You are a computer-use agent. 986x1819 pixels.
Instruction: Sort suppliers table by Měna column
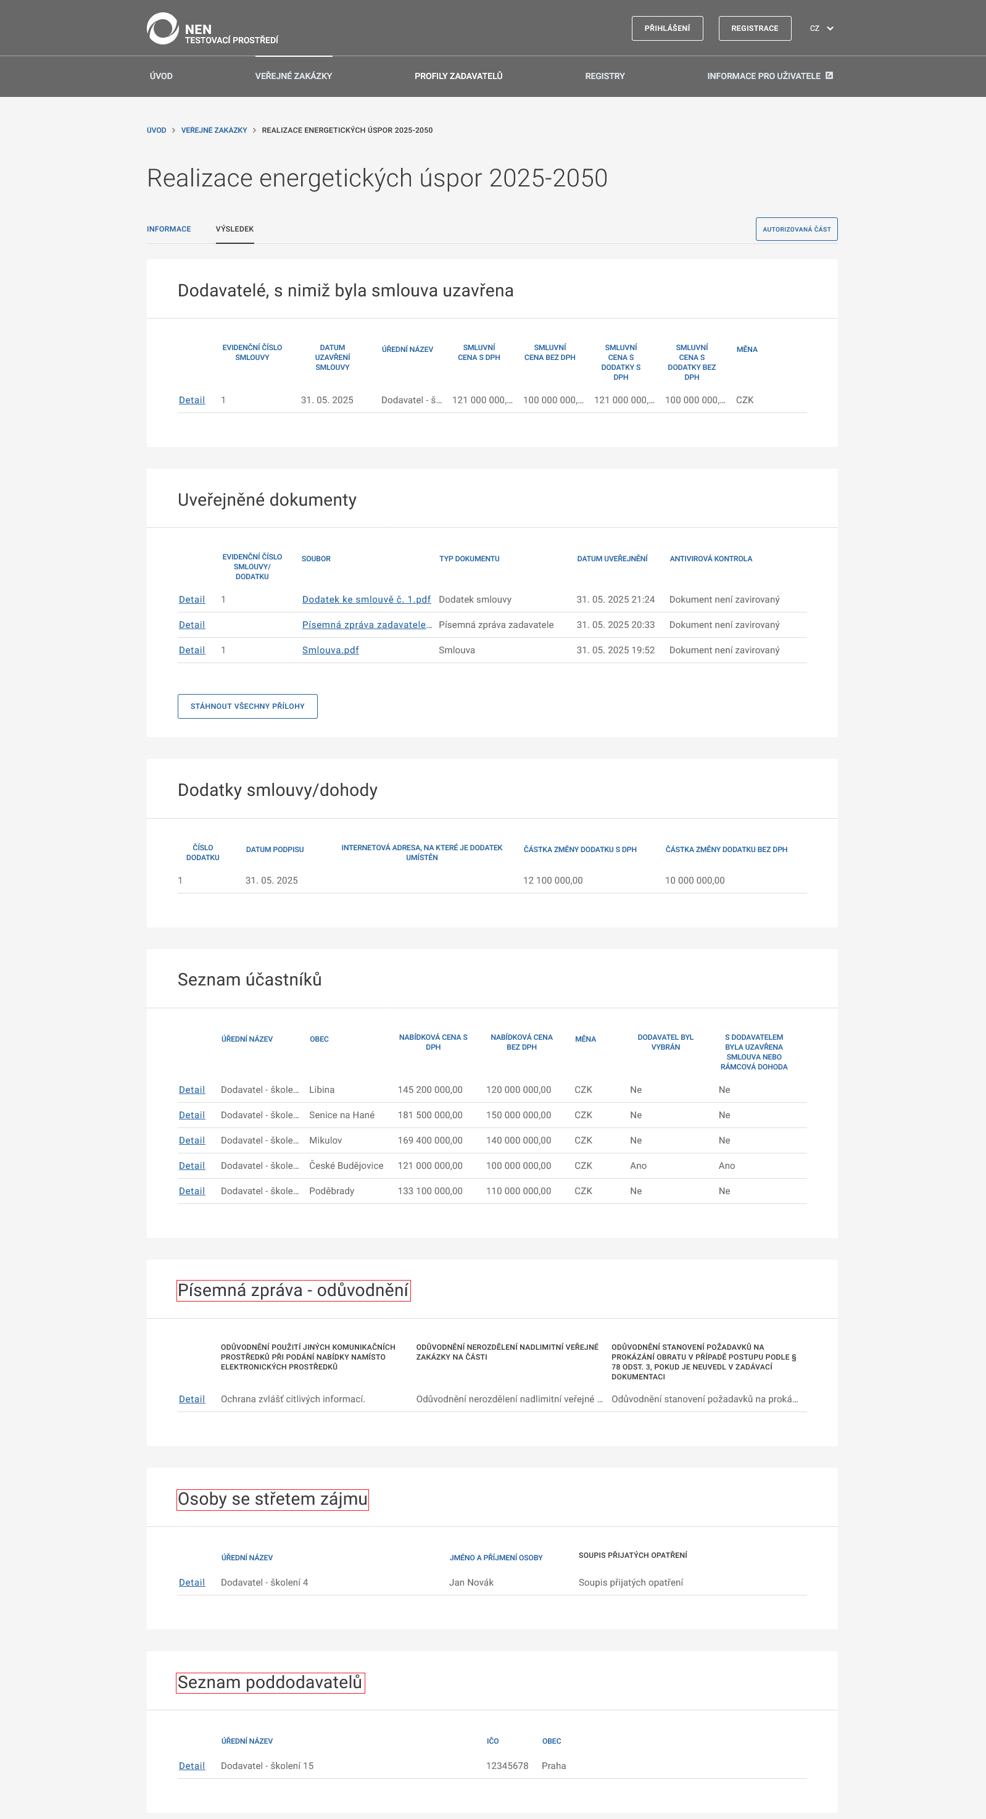(747, 349)
